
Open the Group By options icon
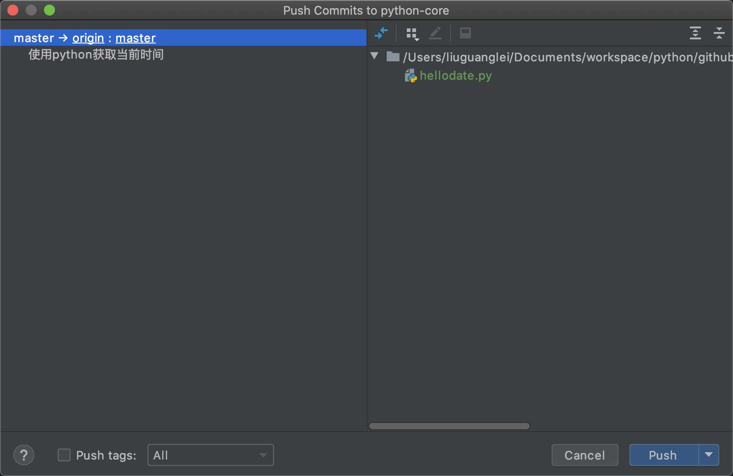click(412, 33)
